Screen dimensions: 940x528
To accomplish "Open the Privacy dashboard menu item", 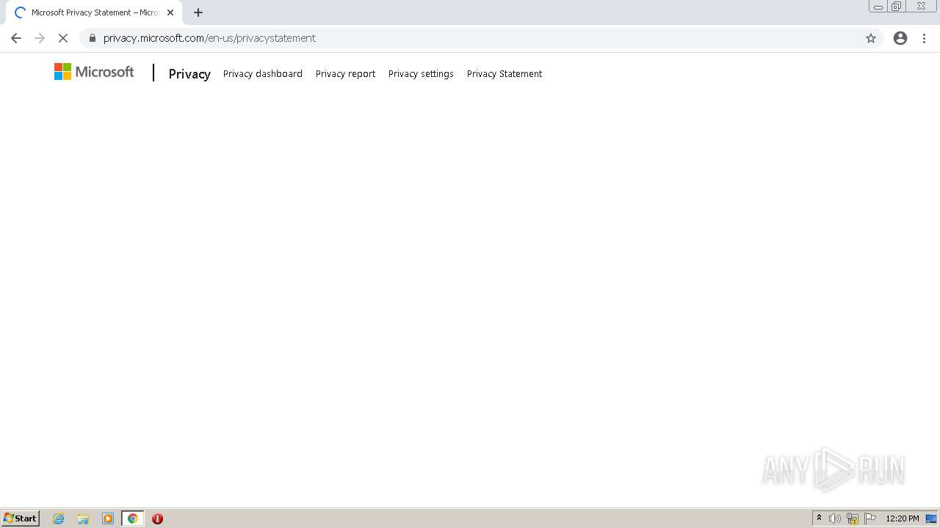I will [263, 73].
